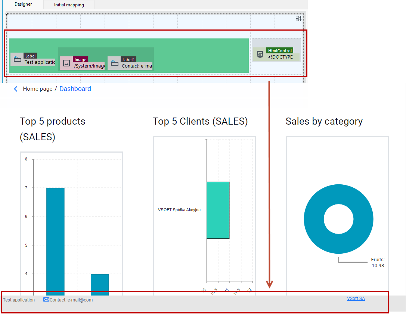The width and height of the screenshot is (406, 325).
Task: Click the Dashboard breadcrumb link
Action: 75,89
